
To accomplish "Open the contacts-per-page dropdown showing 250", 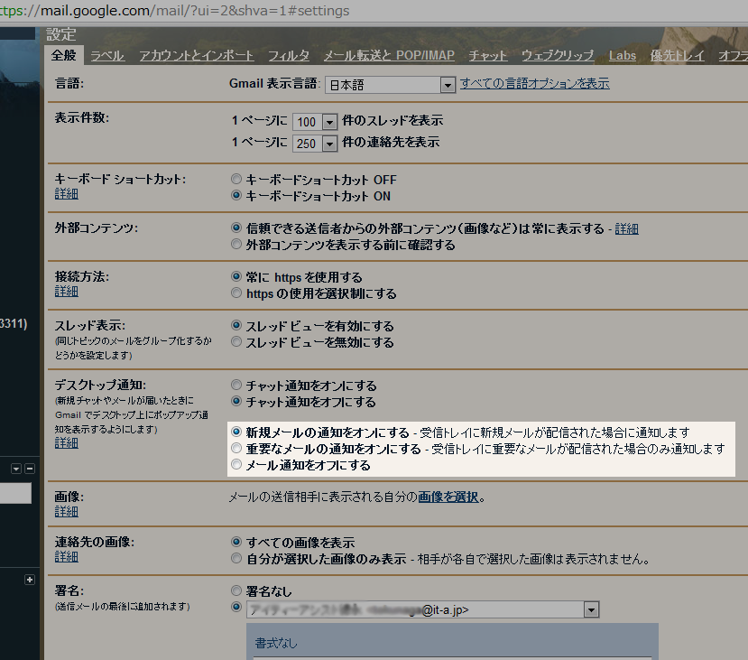I will tap(315, 144).
